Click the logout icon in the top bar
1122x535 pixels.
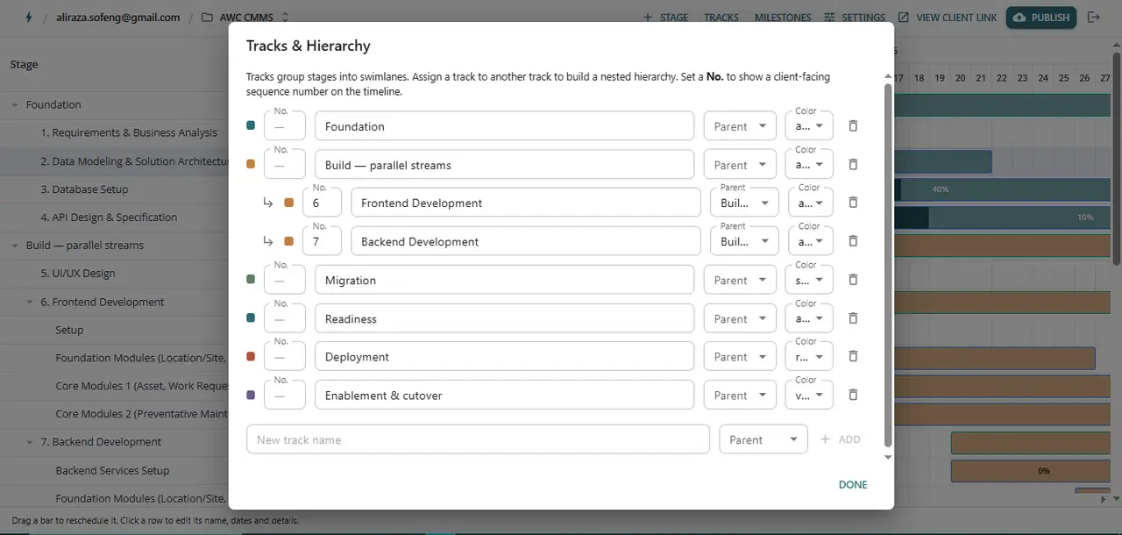[1093, 18]
